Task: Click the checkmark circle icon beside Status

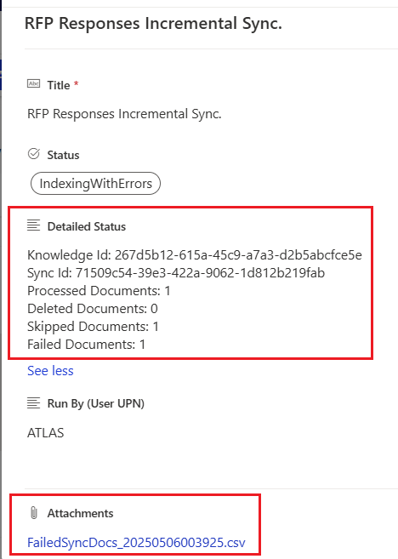Action: pyautogui.click(x=33, y=154)
